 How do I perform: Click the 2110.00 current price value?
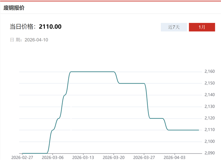point(50,27)
